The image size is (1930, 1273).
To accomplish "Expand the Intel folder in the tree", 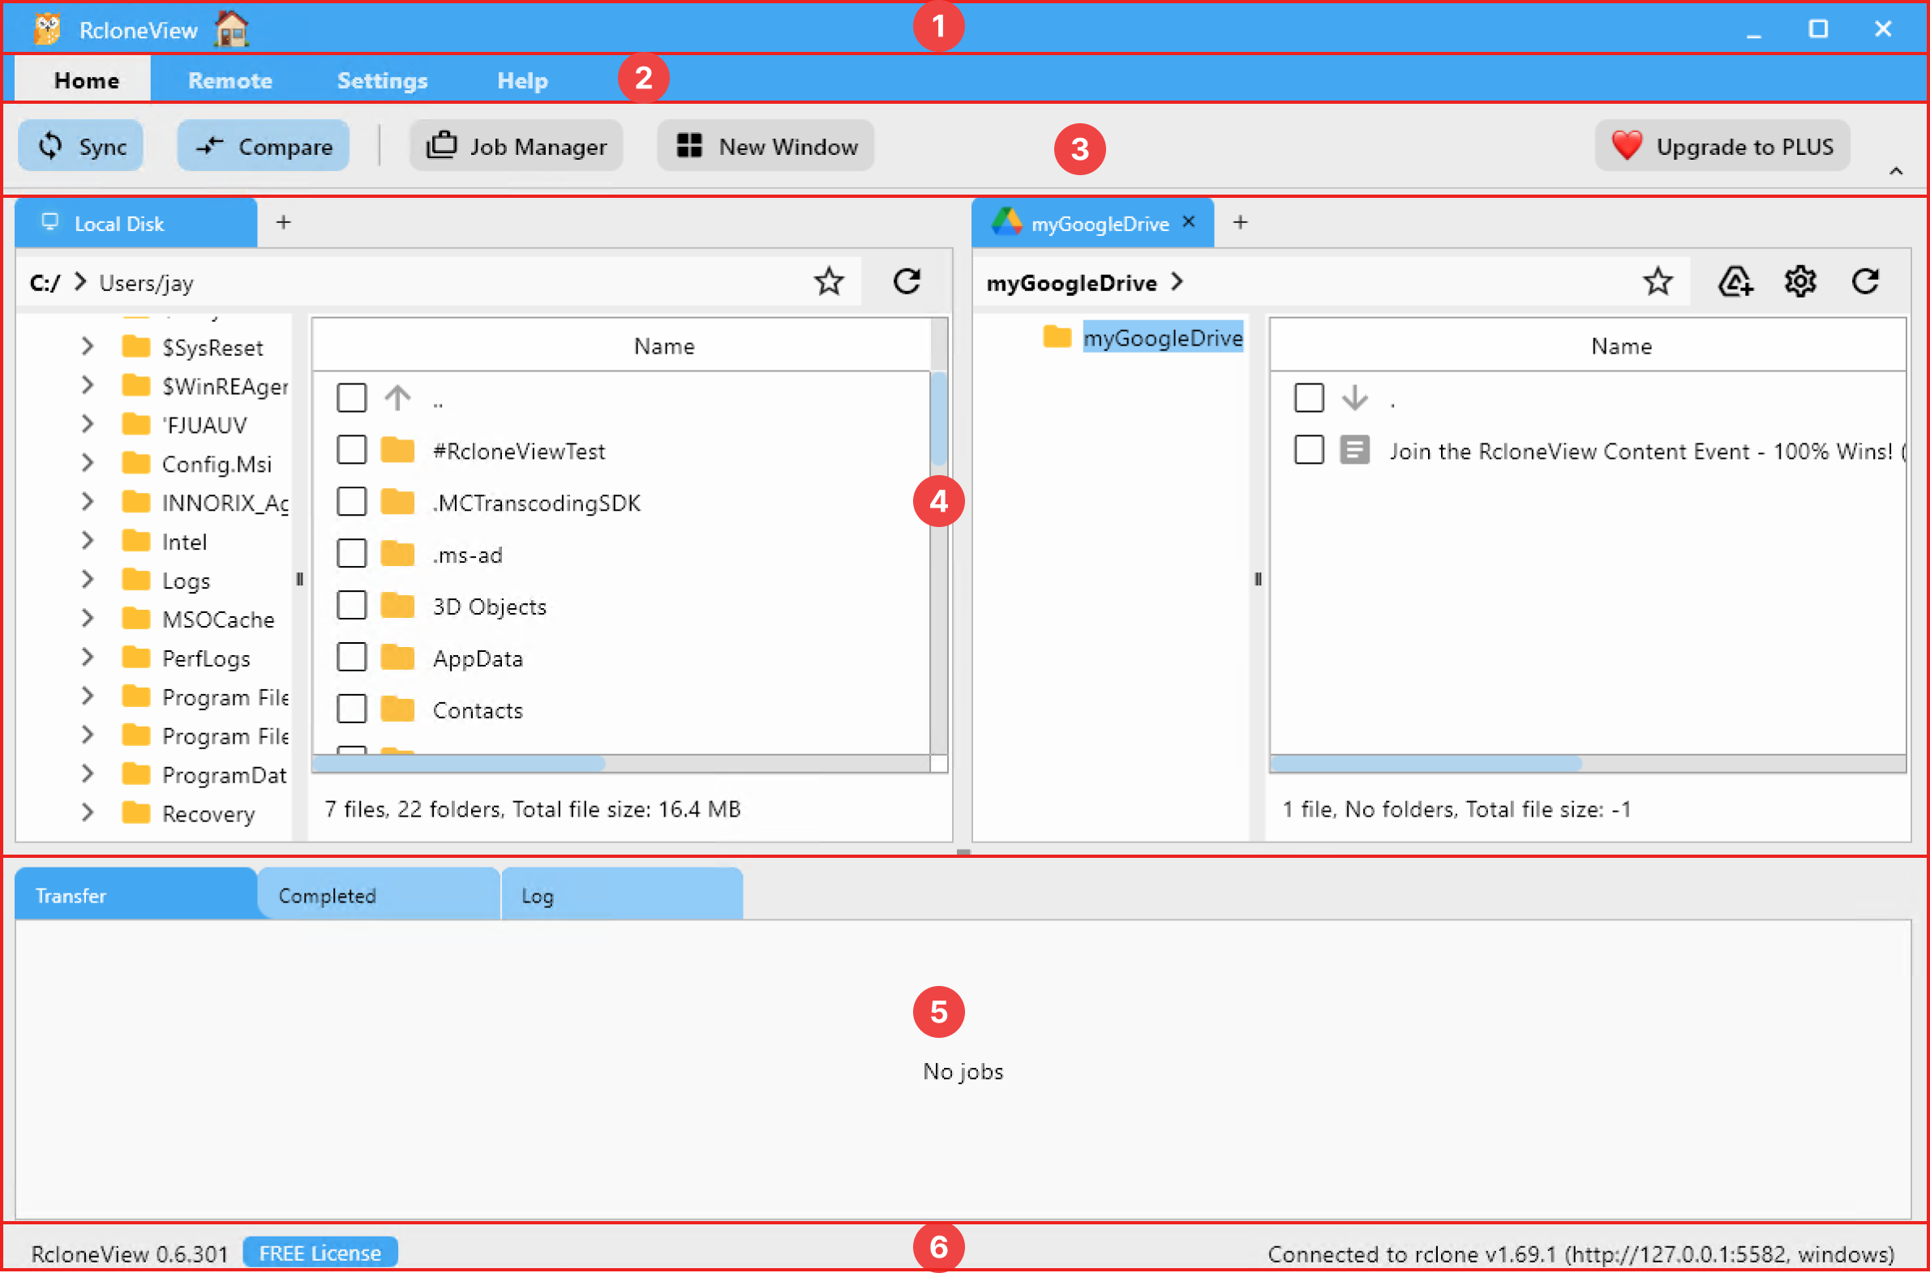I will coord(88,541).
